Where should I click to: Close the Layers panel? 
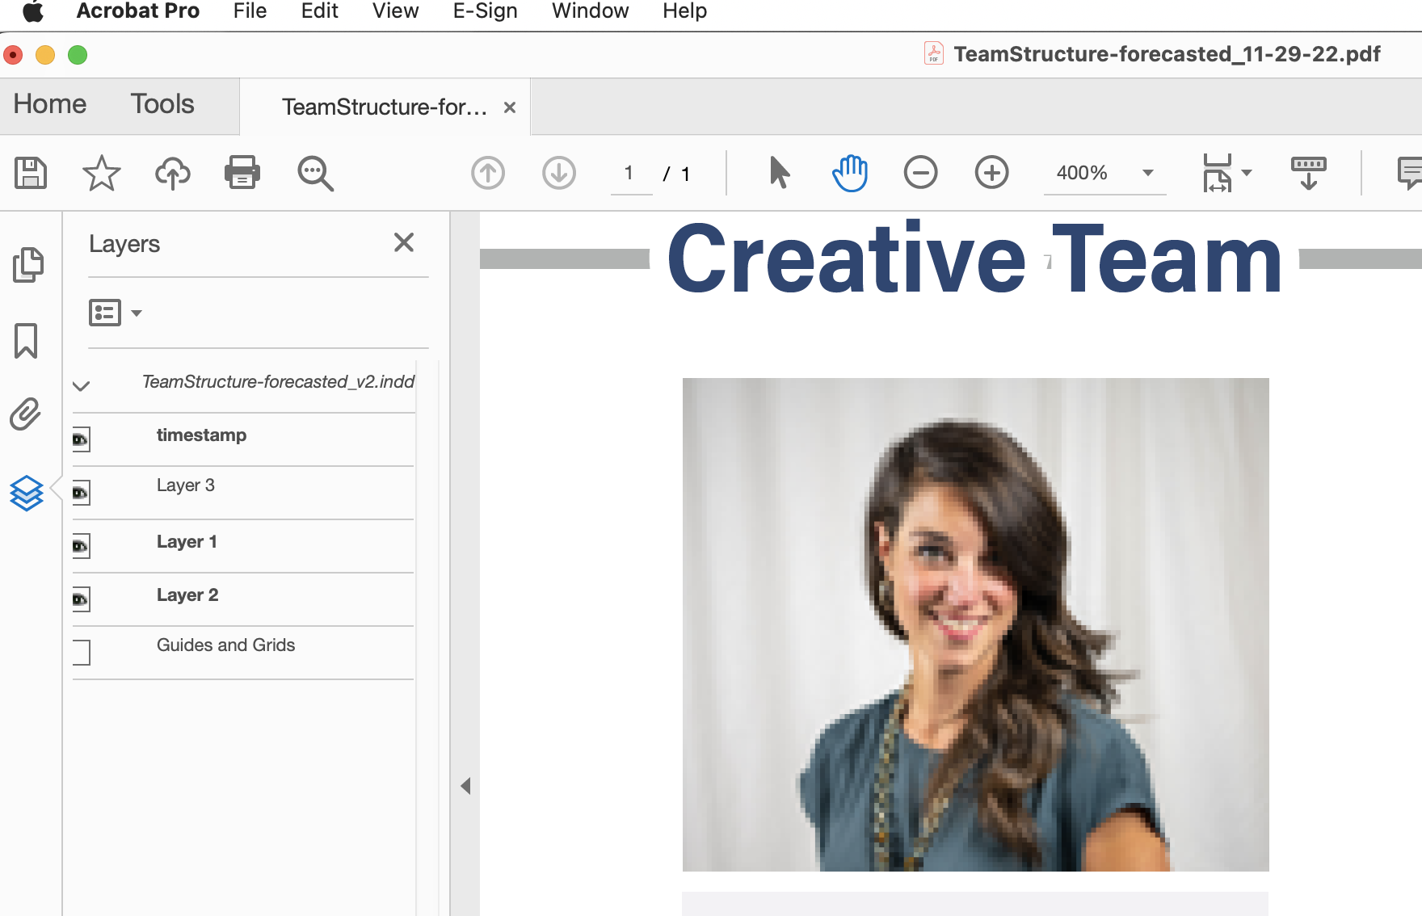coord(403,242)
